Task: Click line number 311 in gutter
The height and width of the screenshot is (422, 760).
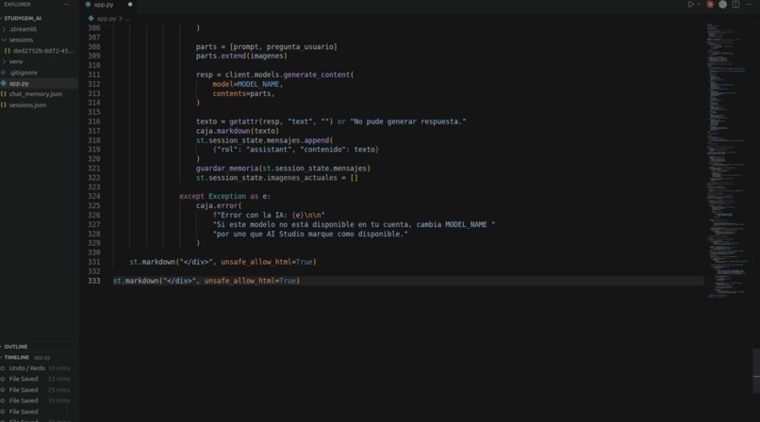Action: tap(94, 75)
